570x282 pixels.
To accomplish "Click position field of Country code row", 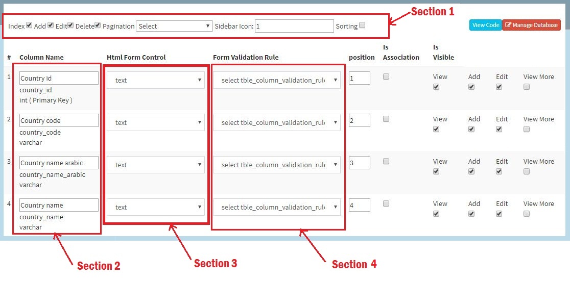I will pyautogui.click(x=360, y=120).
